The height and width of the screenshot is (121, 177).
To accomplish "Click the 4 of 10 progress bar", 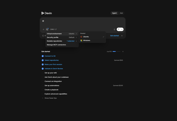I will tap(116, 51).
